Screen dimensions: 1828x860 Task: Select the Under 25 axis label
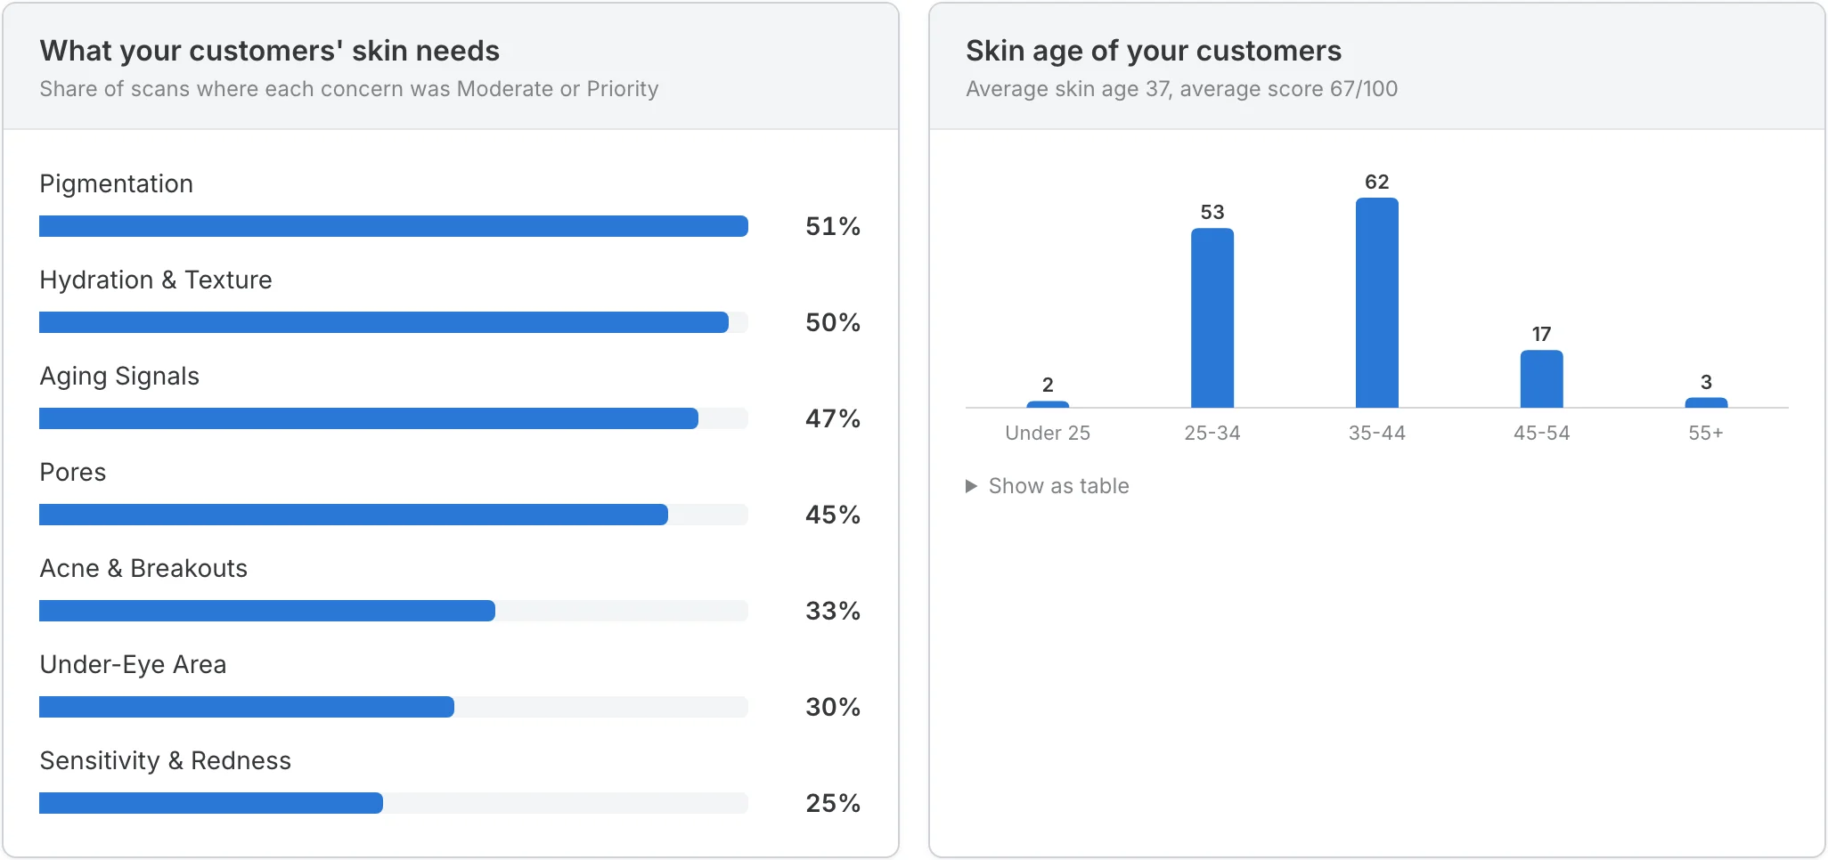point(1048,433)
